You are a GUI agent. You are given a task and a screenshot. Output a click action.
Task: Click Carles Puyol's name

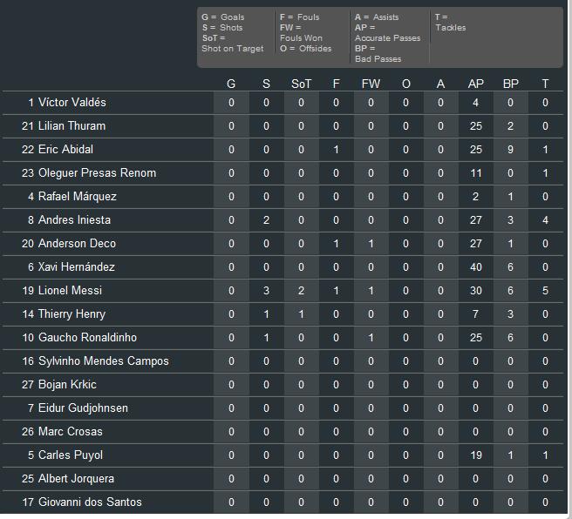click(70, 455)
